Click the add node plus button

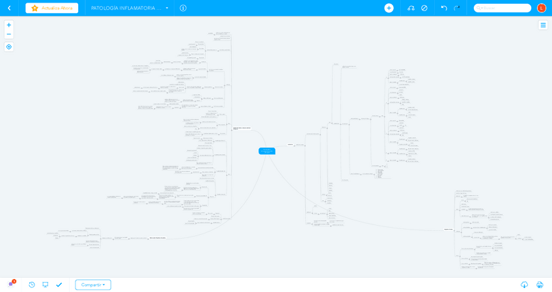pos(389,8)
